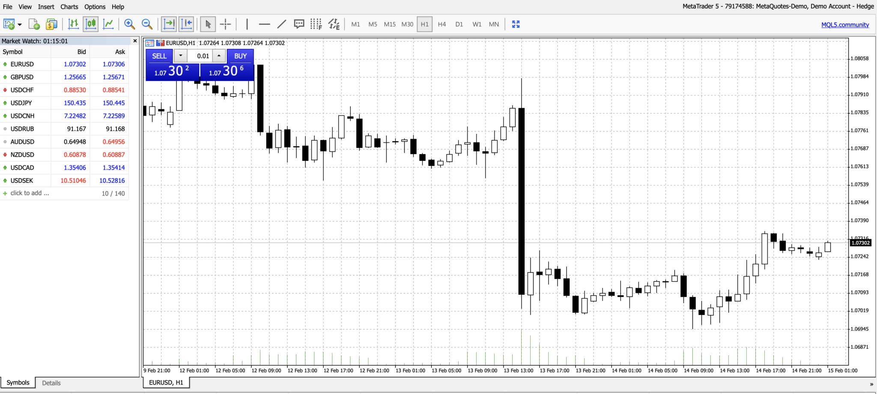The width and height of the screenshot is (877, 394).
Task: Open the MQL5.community link
Action: click(845, 25)
